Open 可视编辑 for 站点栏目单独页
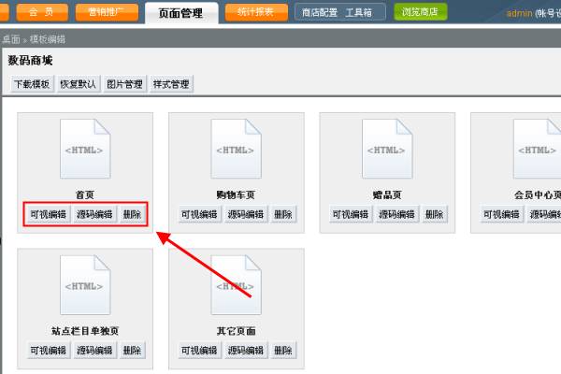 [49, 351]
